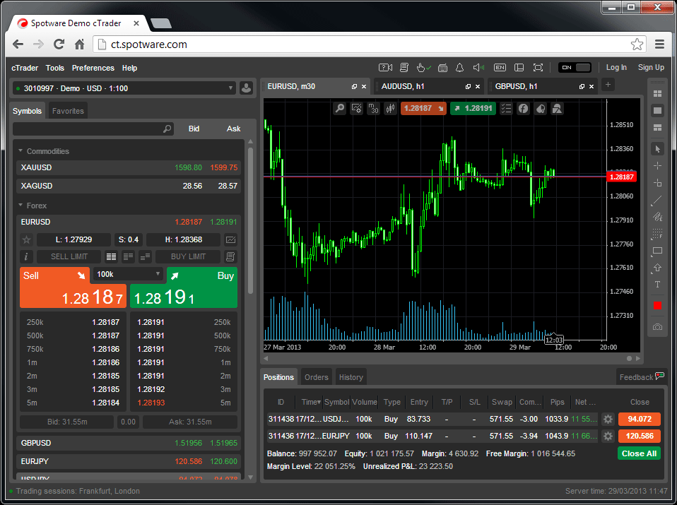Open the economic calendar icon
Viewport: 677px width, 505px height.
tap(442, 68)
